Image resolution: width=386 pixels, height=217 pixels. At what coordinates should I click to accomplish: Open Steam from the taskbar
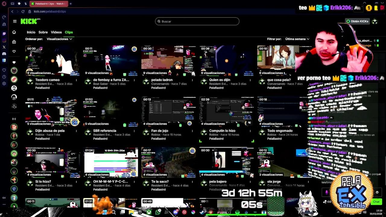pyautogui.click(x=202, y=212)
